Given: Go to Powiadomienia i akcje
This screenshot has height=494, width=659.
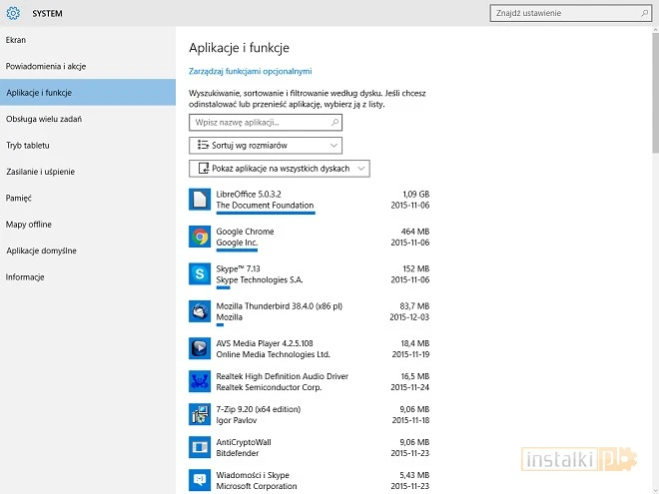Looking at the screenshot, I should [x=45, y=66].
